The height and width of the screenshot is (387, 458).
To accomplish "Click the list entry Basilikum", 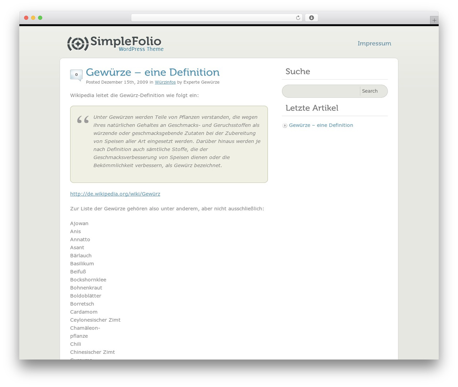I will pyautogui.click(x=82, y=263).
